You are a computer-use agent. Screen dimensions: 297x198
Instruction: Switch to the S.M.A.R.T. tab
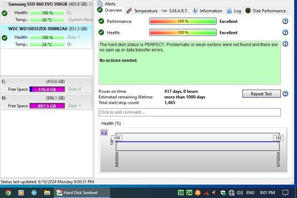click(x=175, y=11)
